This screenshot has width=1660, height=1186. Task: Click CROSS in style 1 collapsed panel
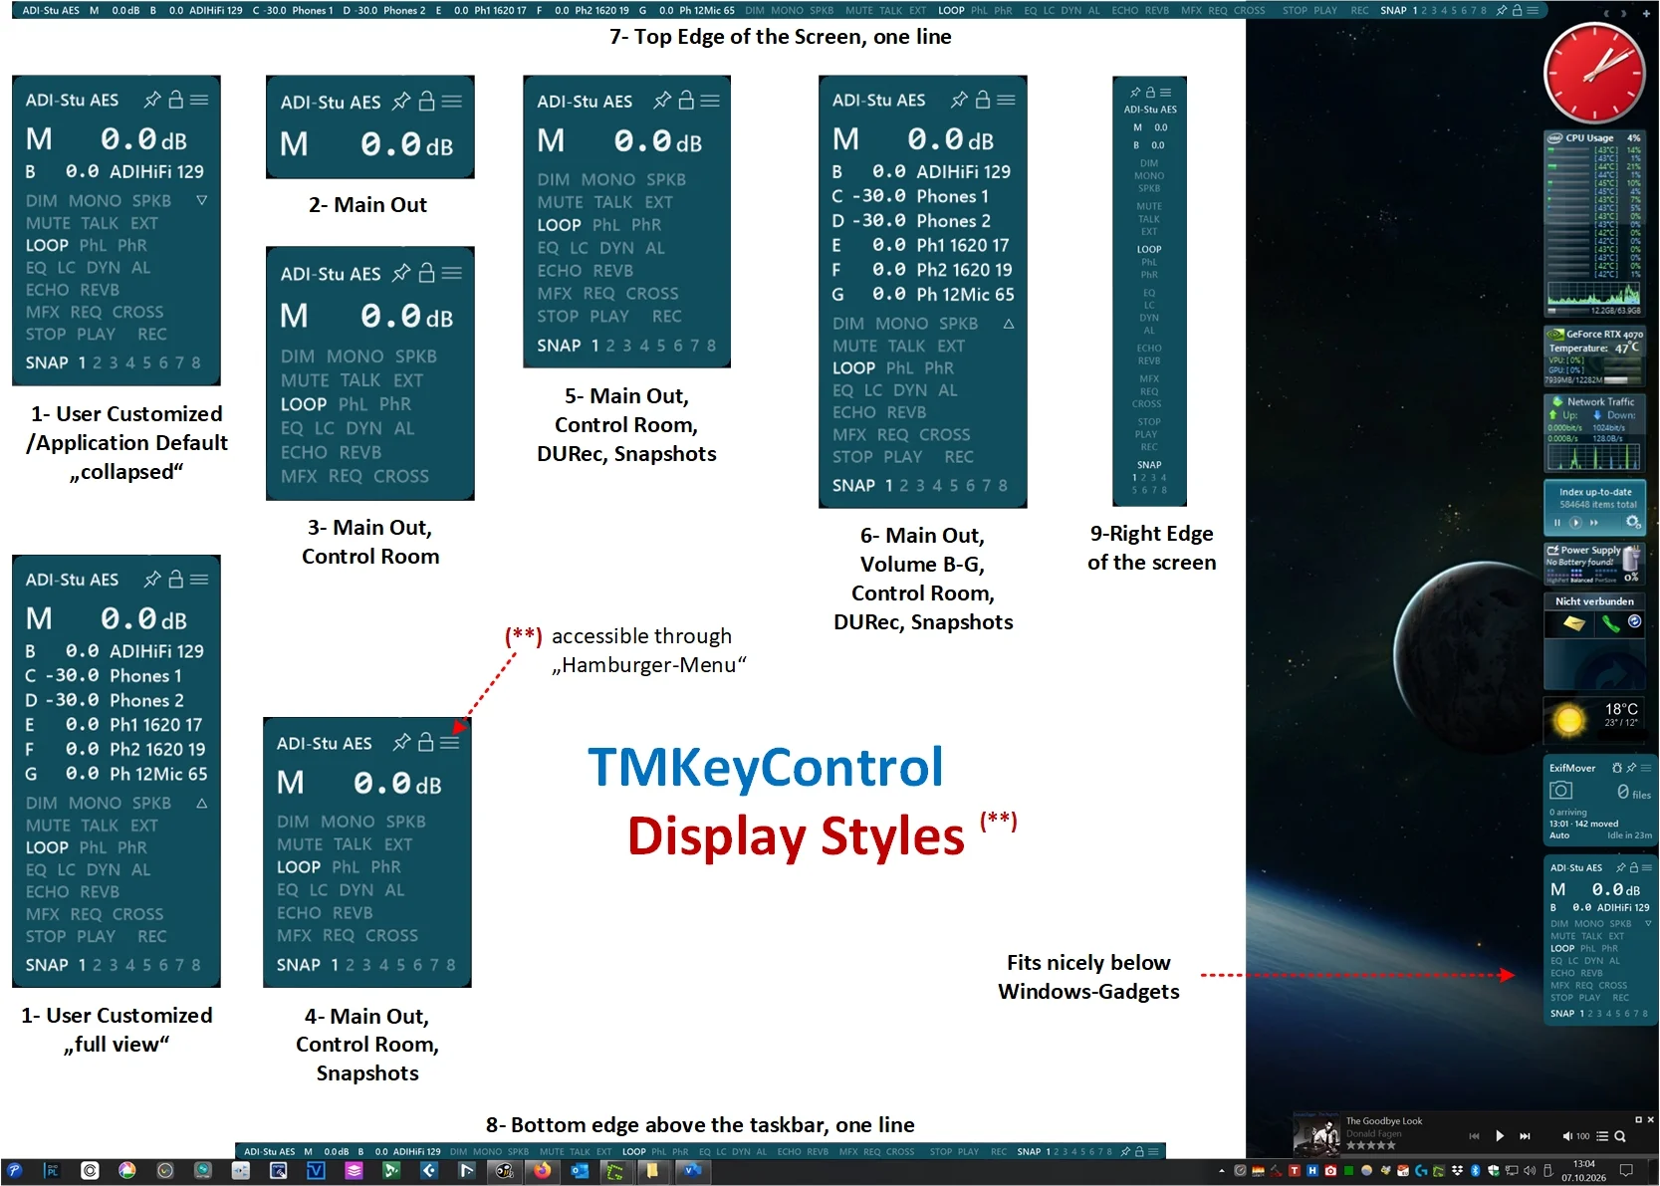[x=138, y=312]
